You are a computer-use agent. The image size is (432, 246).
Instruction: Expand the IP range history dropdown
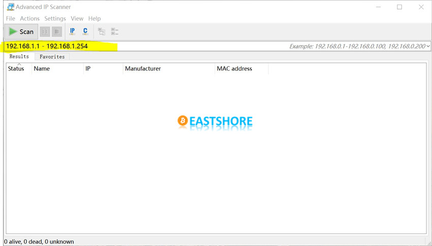pyautogui.click(x=428, y=46)
